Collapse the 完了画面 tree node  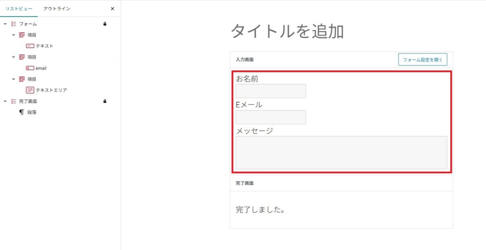(5, 101)
